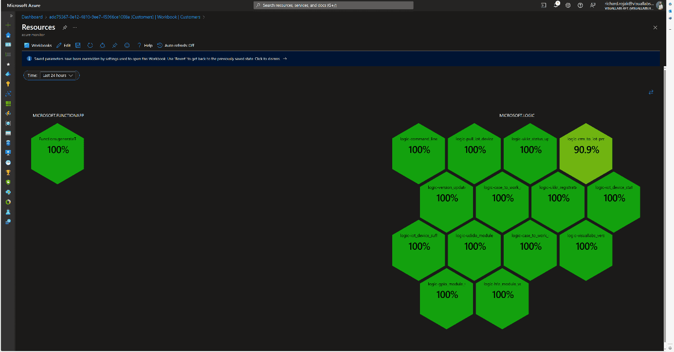Dismiss the saved parameters info banner

341,58
